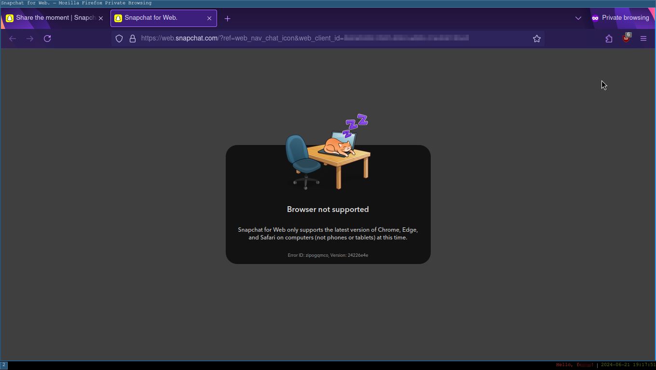Click the Error ID and Version text
Screen dimensions: 656x370
pos(328,255)
